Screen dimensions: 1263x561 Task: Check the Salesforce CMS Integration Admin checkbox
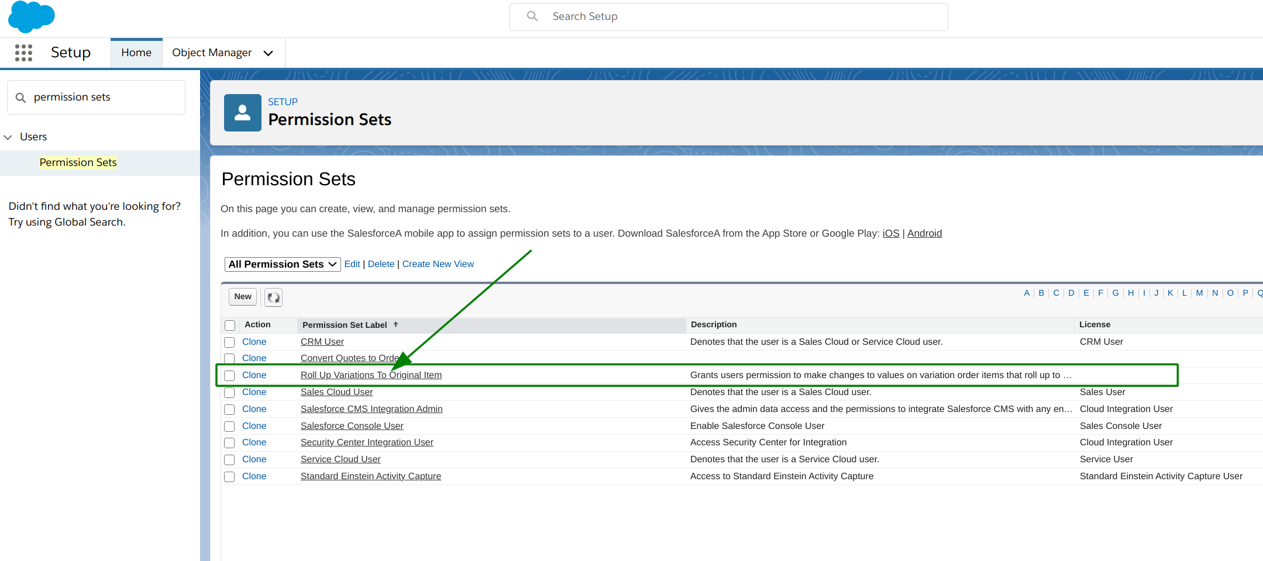coord(229,410)
